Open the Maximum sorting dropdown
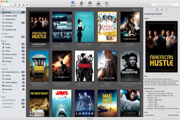 point(137,9)
